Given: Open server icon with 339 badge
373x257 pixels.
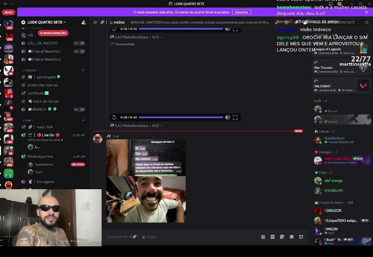Looking at the screenshot, I should tap(9, 128).
